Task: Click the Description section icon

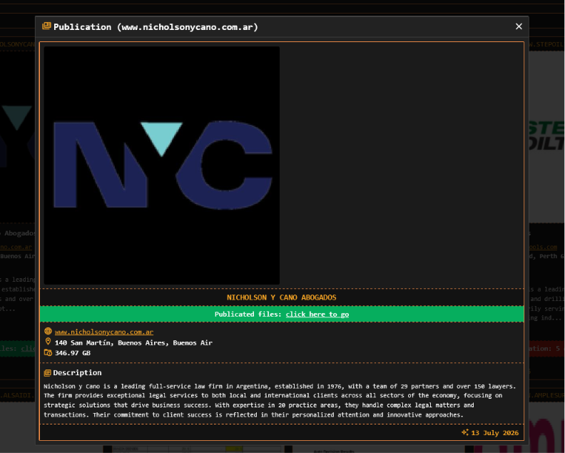Action: pyautogui.click(x=47, y=372)
